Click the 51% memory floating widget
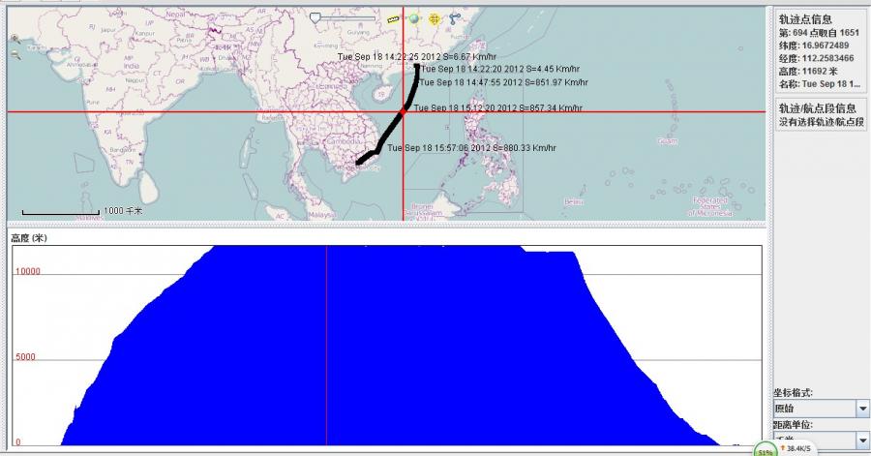The image size is (871, 456). pos(766,451)
